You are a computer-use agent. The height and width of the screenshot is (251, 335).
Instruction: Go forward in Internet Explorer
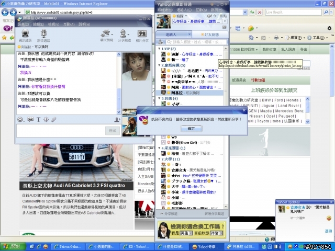pyautogui.click(x=13, y=12)
